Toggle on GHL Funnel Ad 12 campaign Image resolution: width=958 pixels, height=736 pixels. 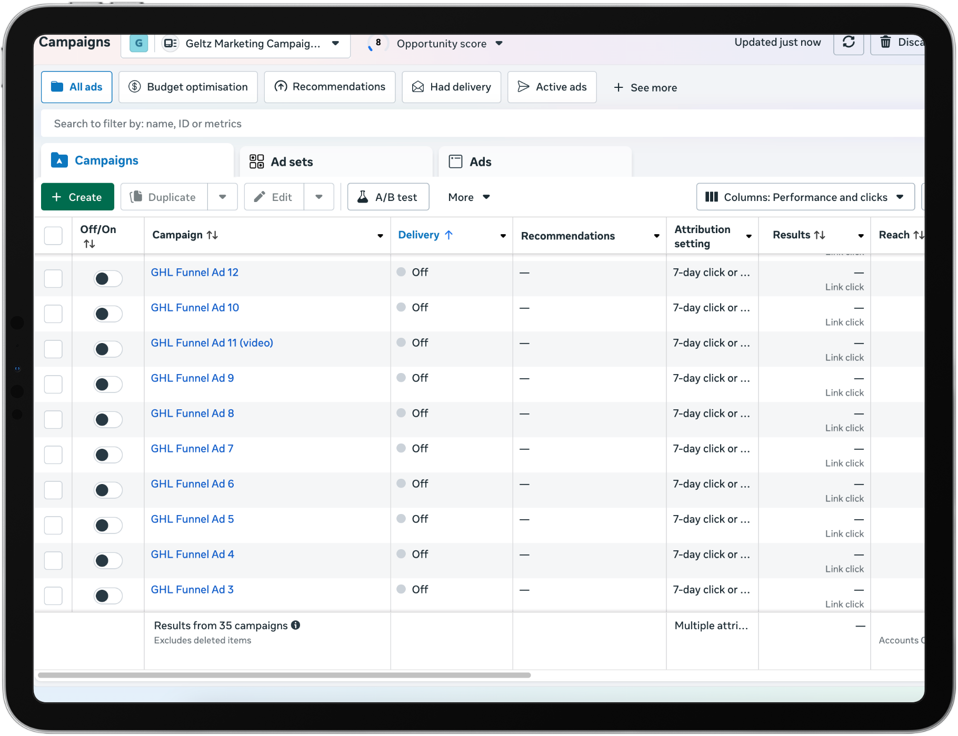point(108,279)
